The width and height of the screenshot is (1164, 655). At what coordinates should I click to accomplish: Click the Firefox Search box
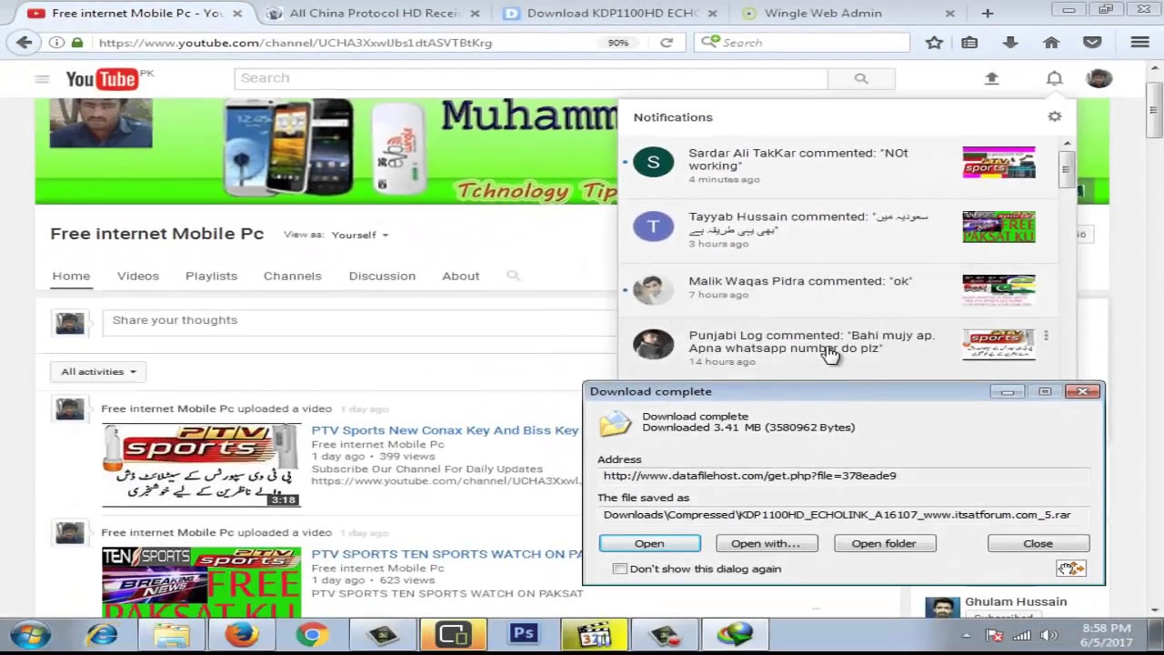point(802,43)
